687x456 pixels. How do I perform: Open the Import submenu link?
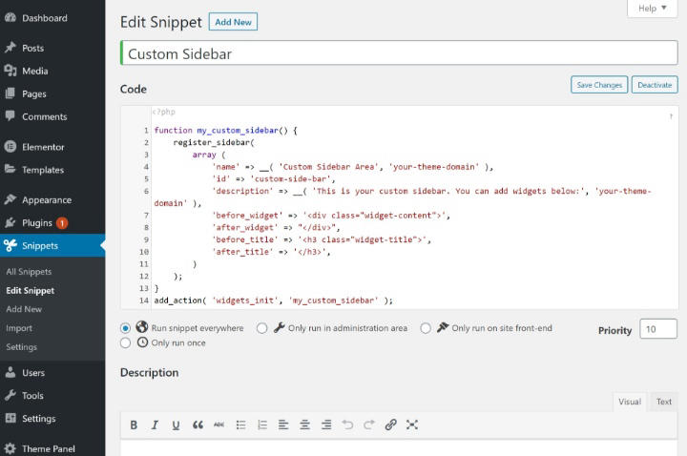[x=19, y=328]
